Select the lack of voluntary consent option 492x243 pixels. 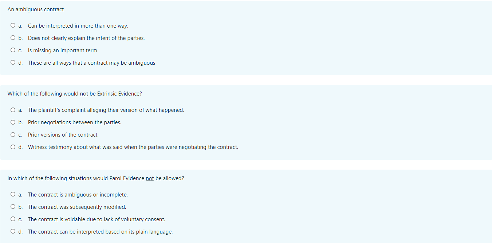tap(13, 219)
